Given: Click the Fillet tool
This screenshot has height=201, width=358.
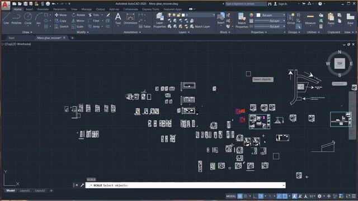Looking at the screenshot, I should coord(94,21).
